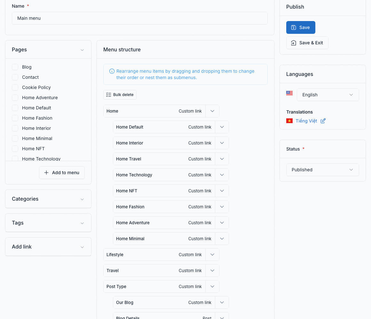
Task: Click the Save button
Action: (301, 27)
